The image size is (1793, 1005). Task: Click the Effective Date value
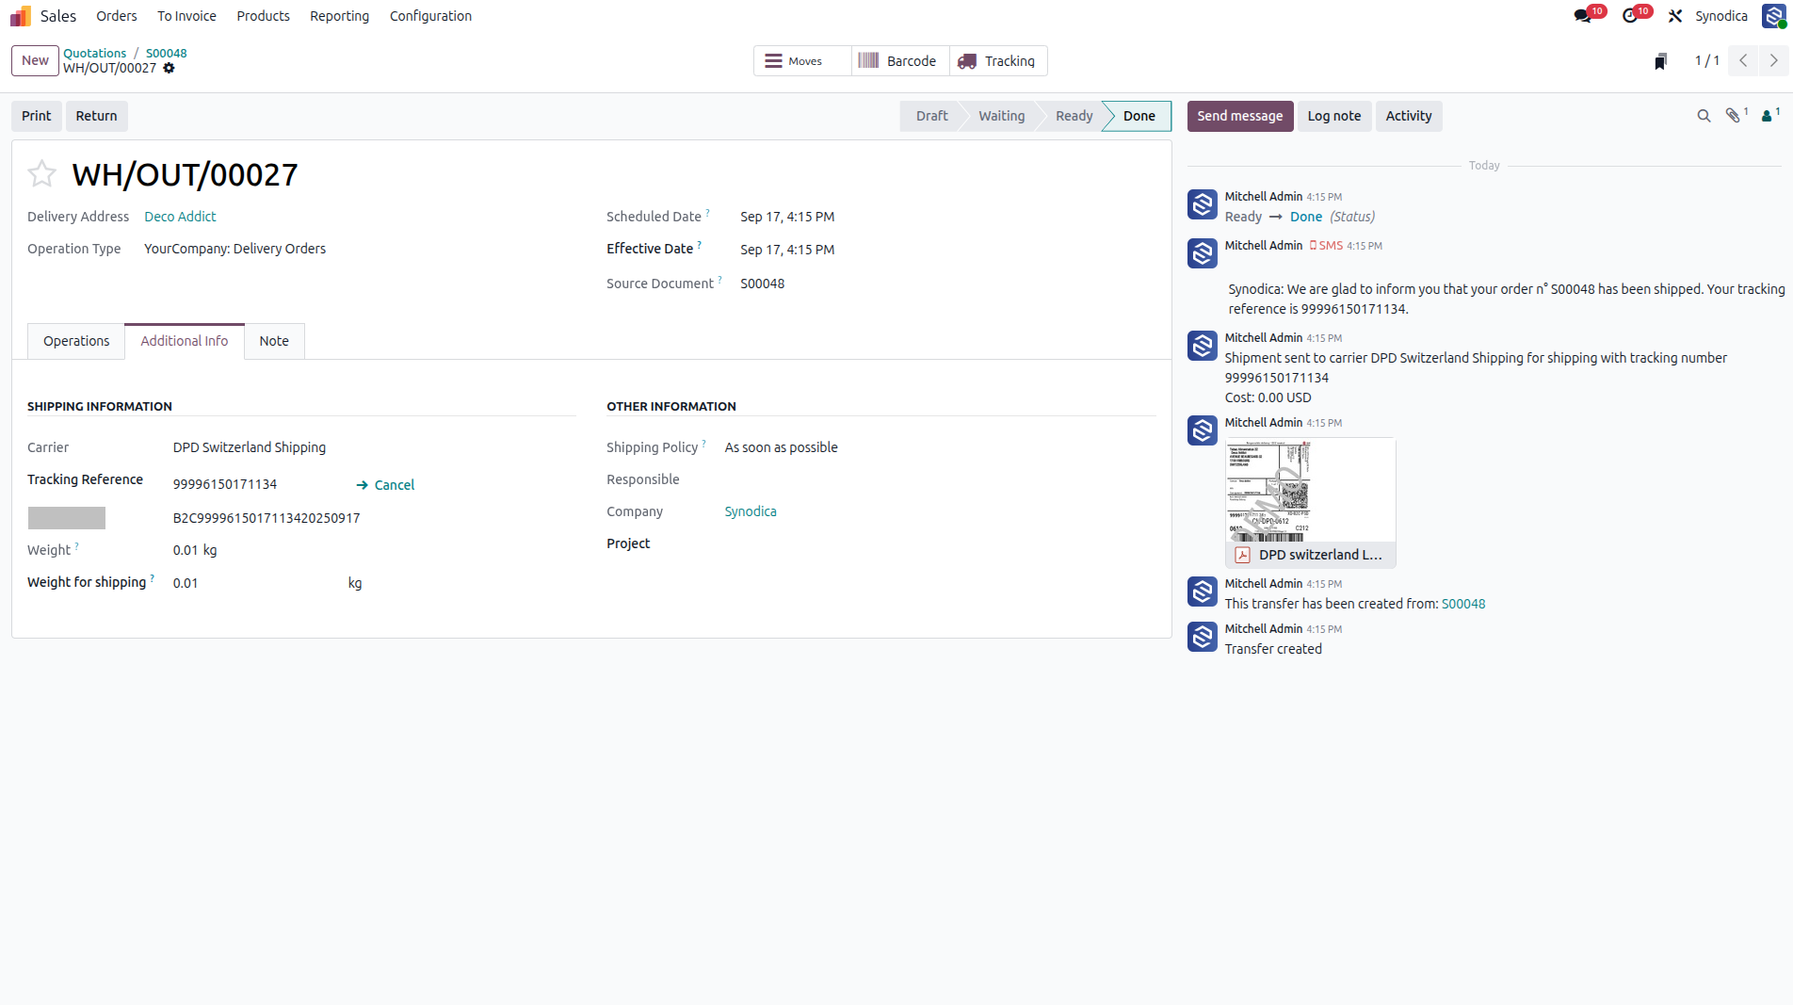point(787,250)
